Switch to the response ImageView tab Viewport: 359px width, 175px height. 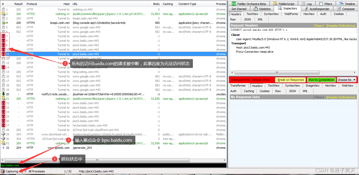(x=312, y=86)
